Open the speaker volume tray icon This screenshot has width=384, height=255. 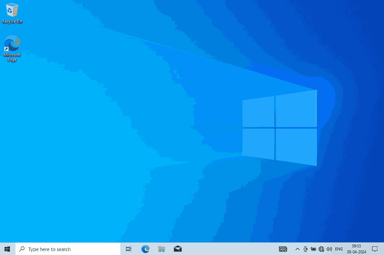click(329, 249)
